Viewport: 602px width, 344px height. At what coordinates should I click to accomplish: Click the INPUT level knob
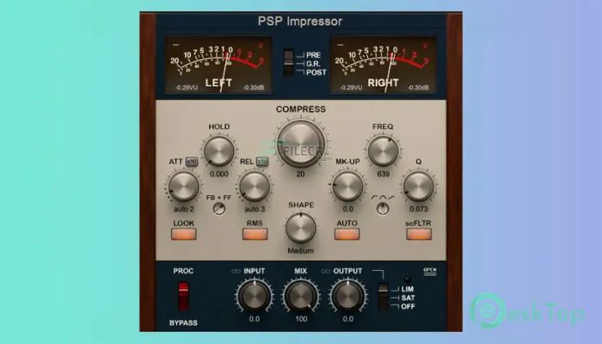(255, 296)
